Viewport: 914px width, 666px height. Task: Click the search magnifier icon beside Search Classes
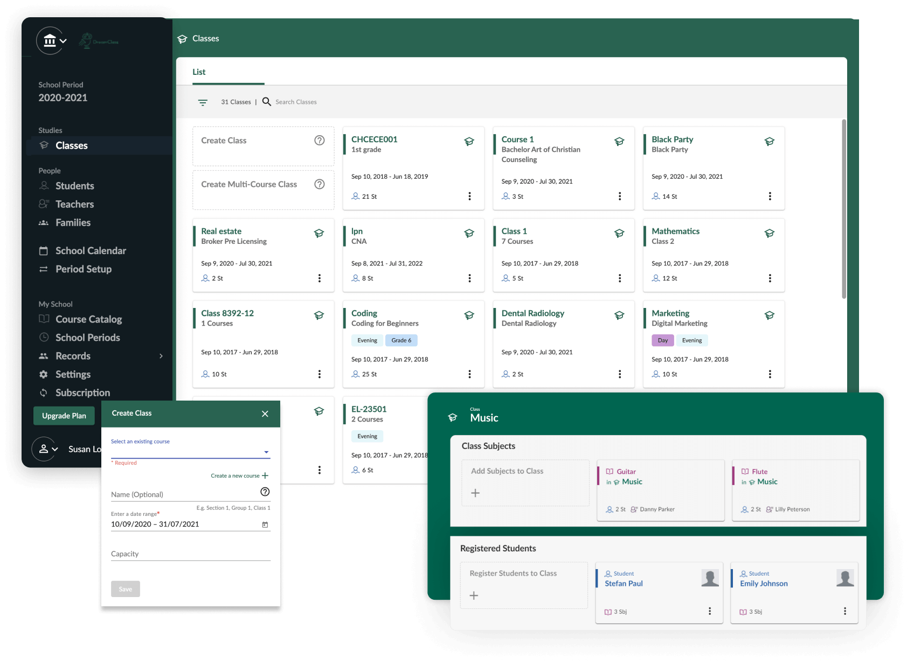(266, 102)
